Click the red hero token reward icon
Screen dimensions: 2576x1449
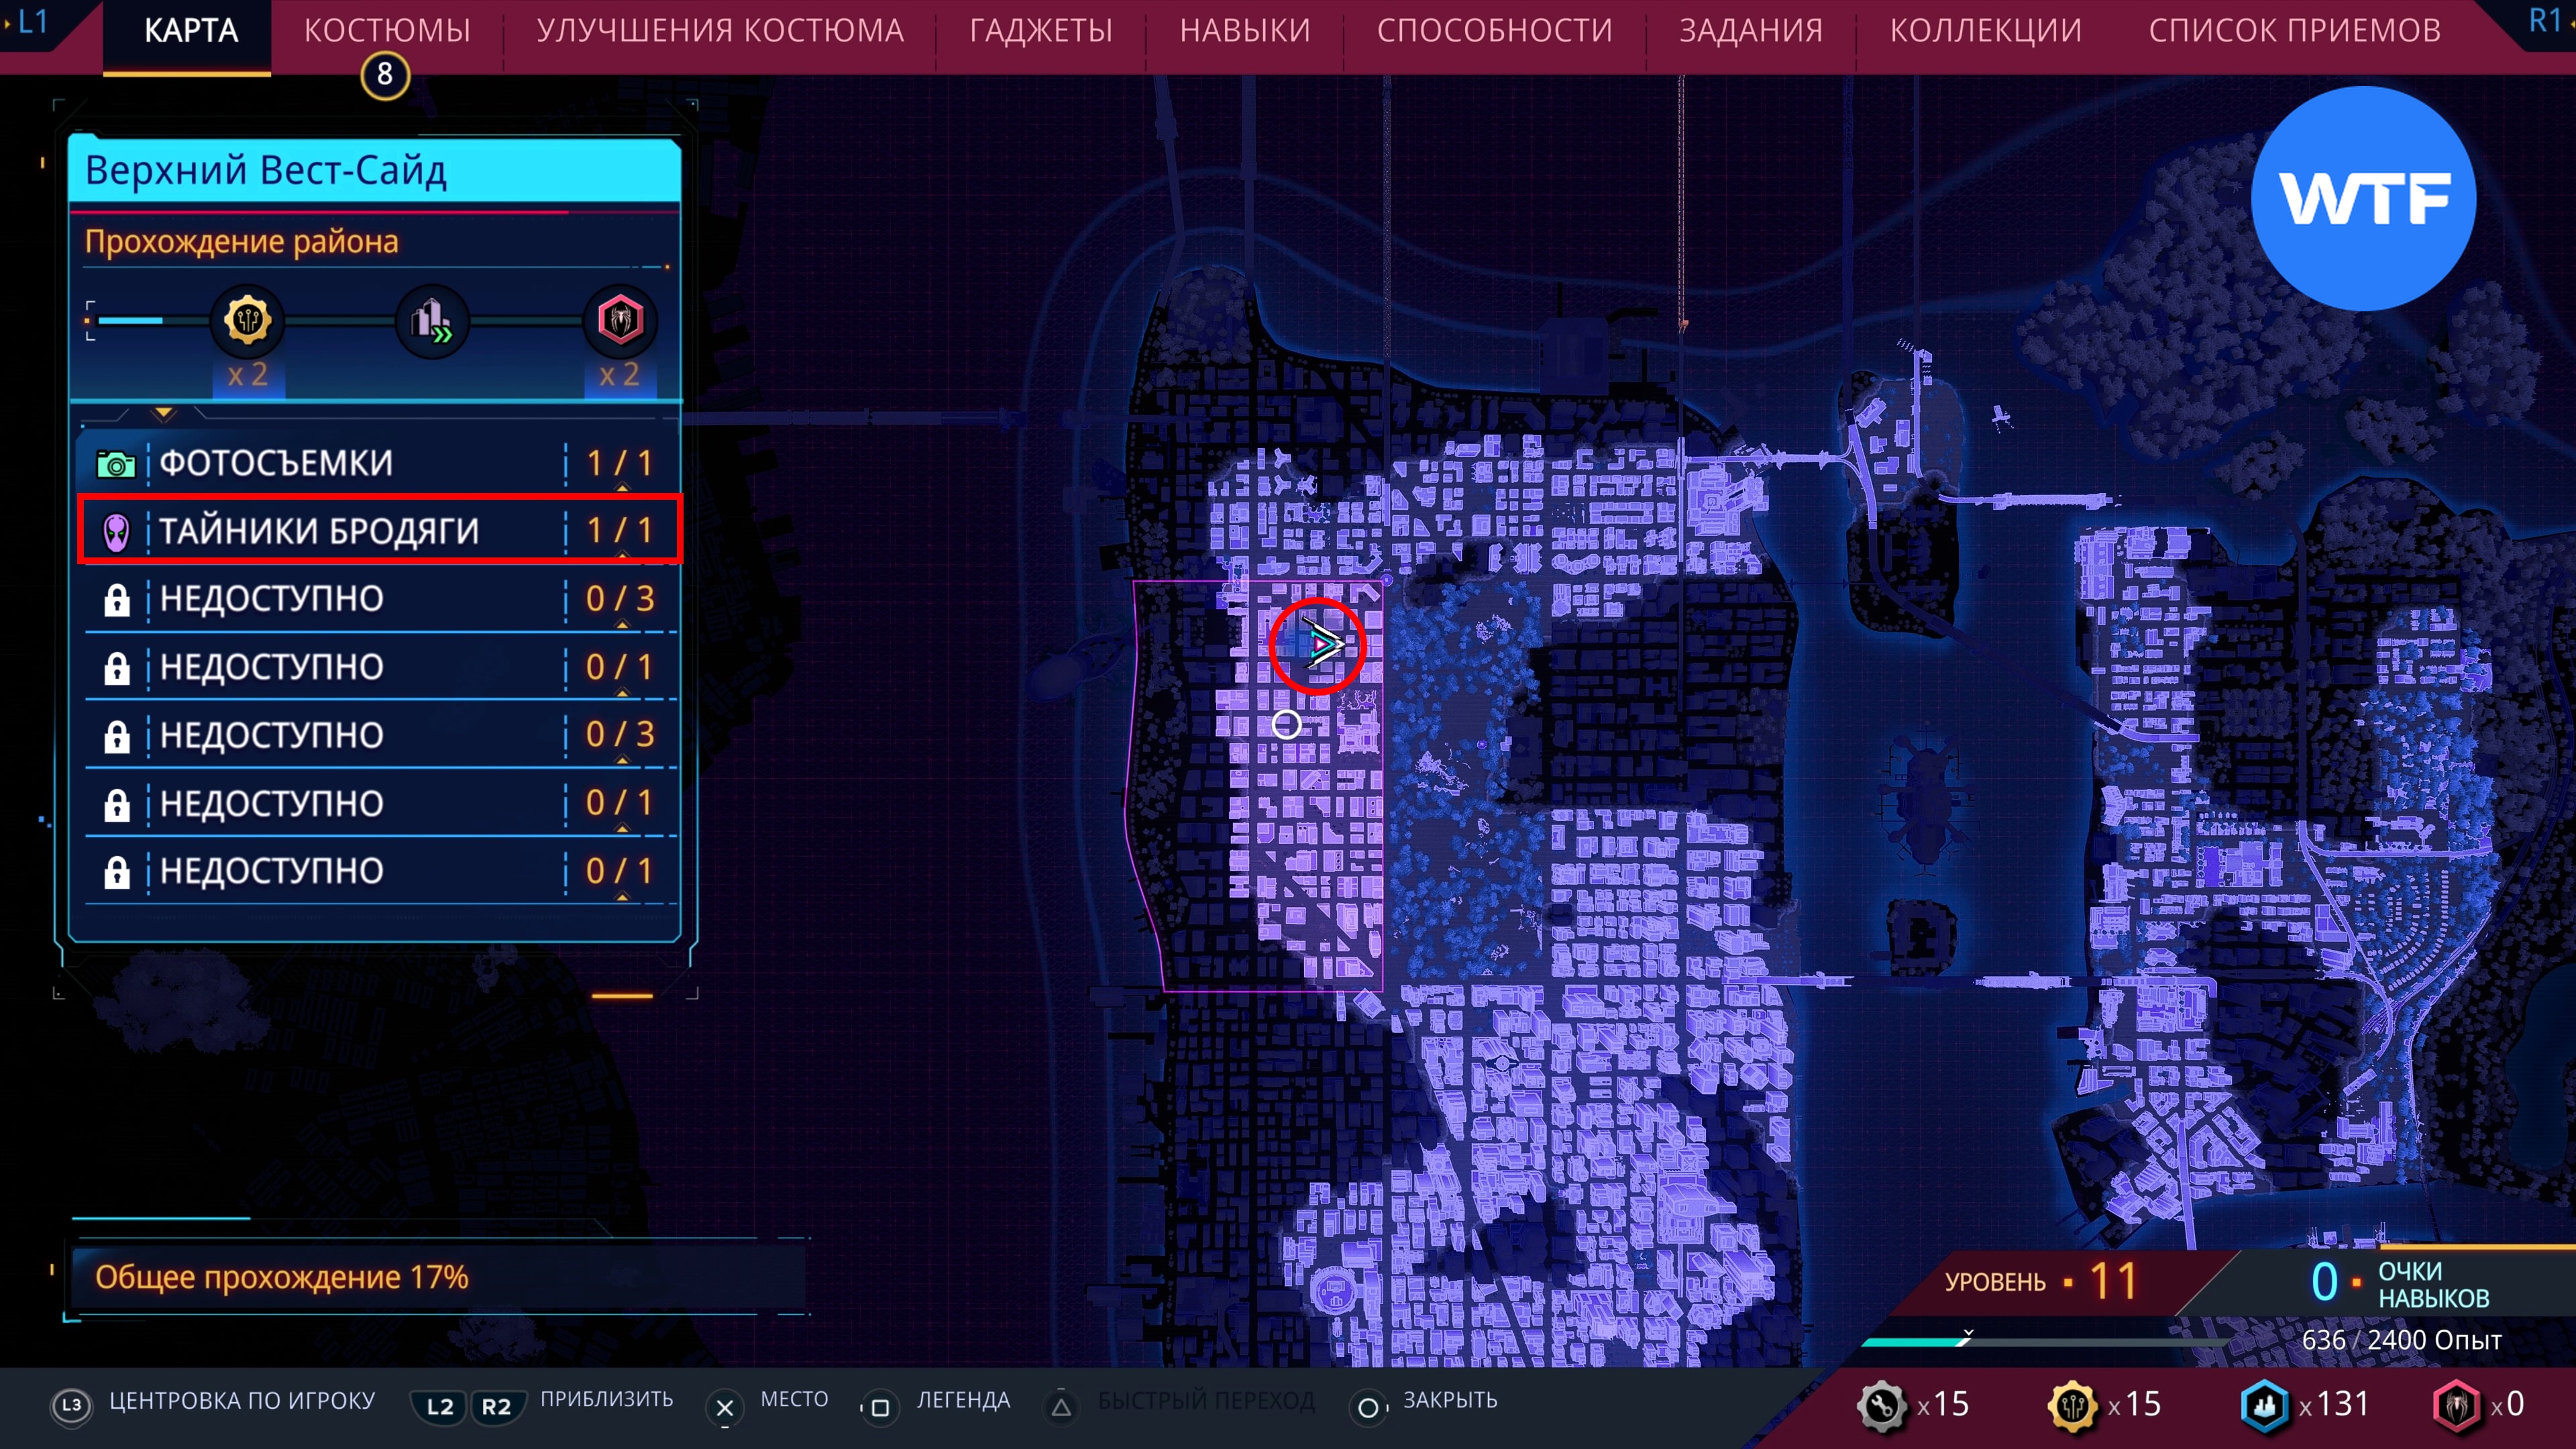coord(620,321)
